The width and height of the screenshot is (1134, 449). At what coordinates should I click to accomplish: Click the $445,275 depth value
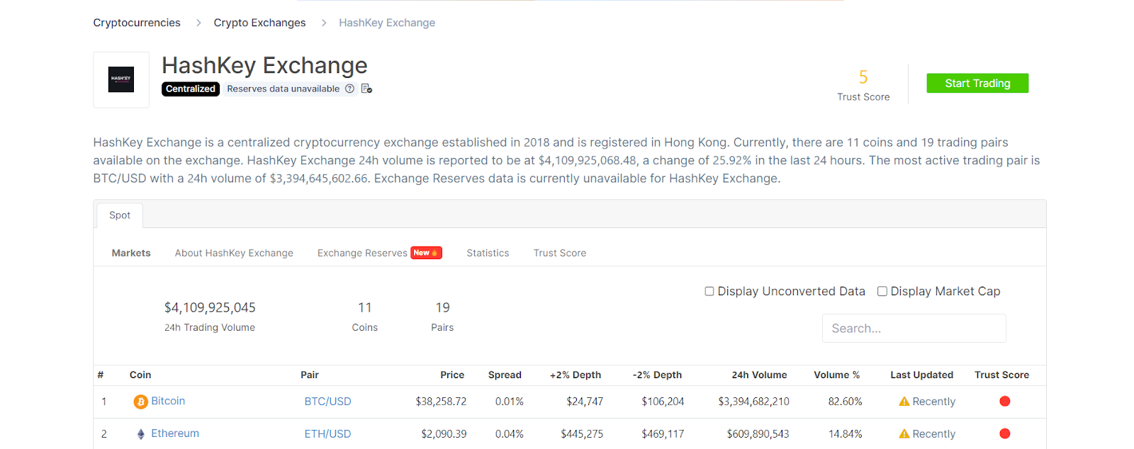582,434
